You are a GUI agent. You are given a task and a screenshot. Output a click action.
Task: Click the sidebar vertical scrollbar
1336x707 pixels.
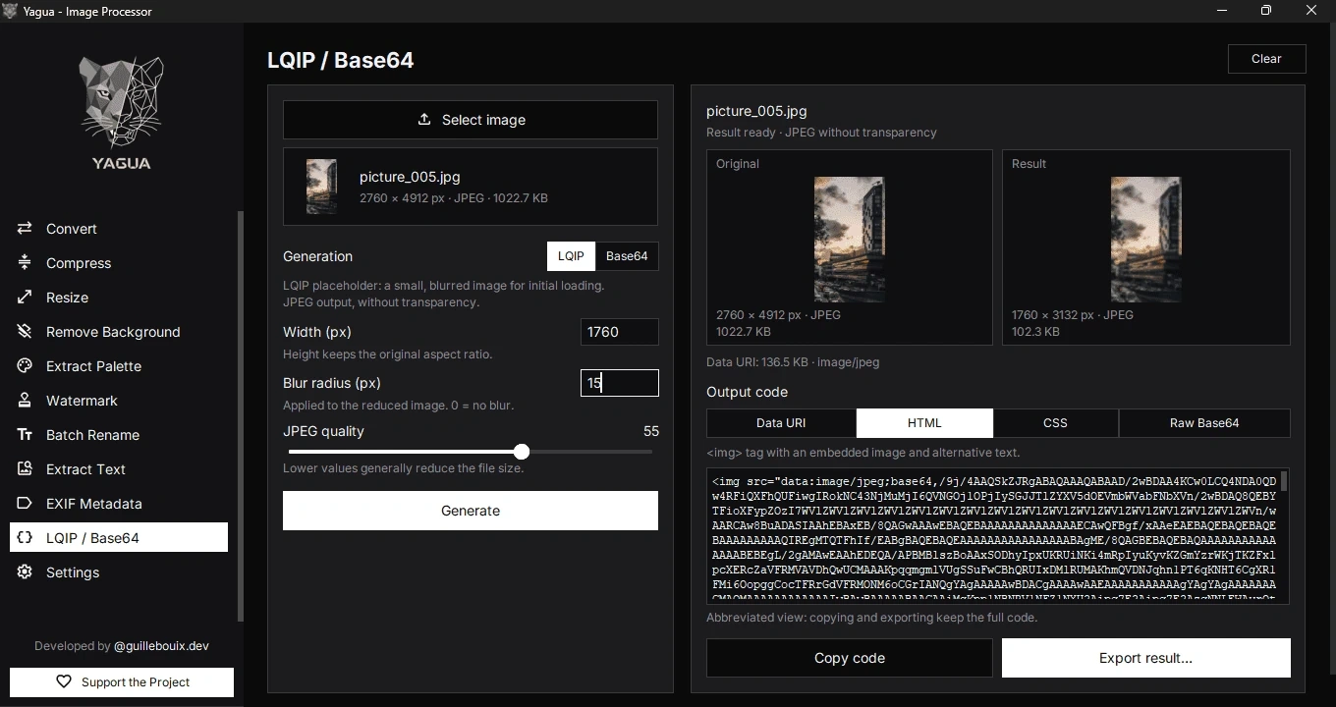click(x=240, y=416)
